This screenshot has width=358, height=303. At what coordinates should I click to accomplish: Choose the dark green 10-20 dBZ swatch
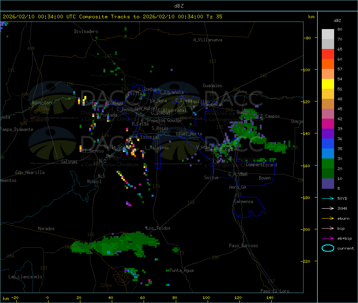[x=328, y=174]
